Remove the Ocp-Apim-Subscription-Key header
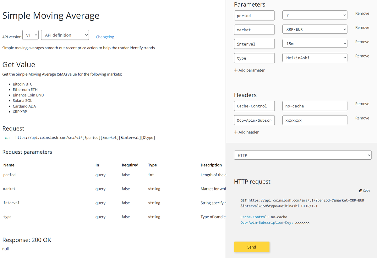Image resolution: width=377 pixels, height=258 pixels. coord(362,118)
